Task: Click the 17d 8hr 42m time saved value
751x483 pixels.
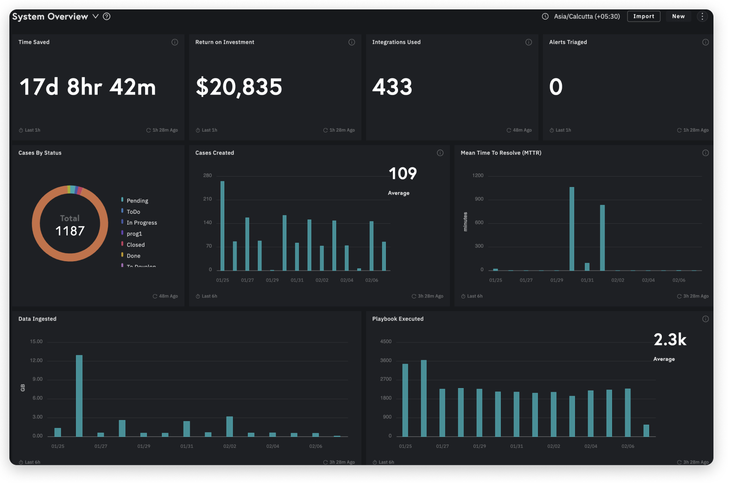Action: pyautogui.click(x=88, y=87)
